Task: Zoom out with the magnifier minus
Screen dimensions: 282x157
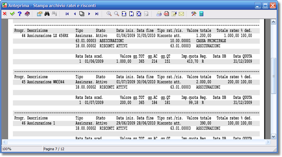Action: [116, 14]
